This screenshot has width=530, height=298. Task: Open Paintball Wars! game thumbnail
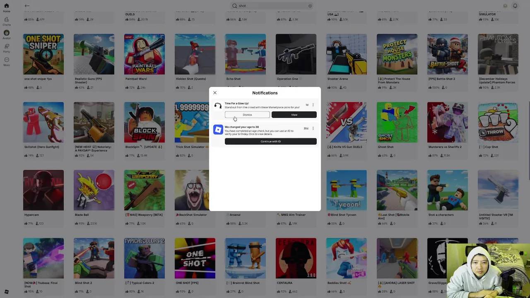click(x=145, y=54)
